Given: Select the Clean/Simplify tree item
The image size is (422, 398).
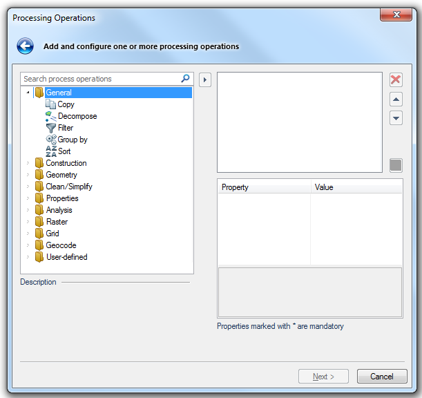Looking at the screenshot, I should 69,187.
